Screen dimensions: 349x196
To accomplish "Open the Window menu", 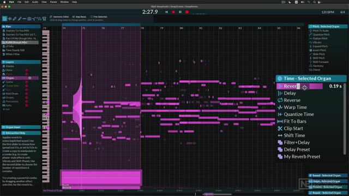I will (64, 2).
